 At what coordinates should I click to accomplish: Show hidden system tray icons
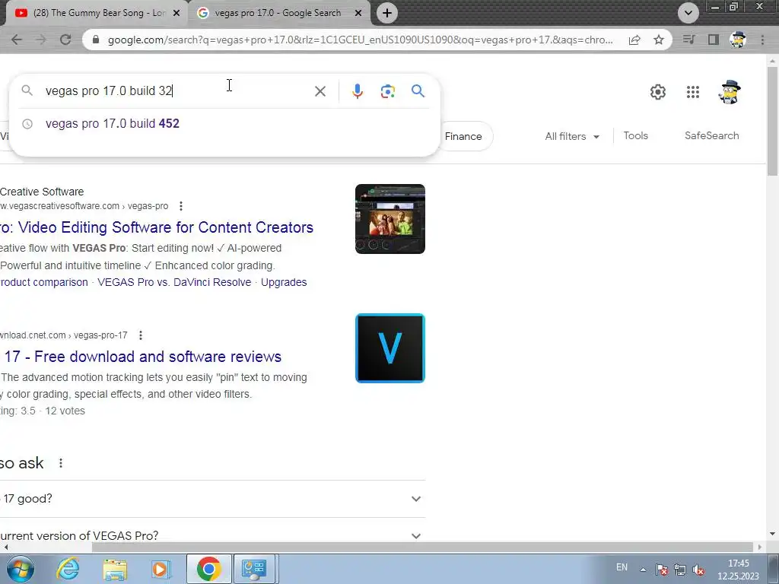pos(643,570)
